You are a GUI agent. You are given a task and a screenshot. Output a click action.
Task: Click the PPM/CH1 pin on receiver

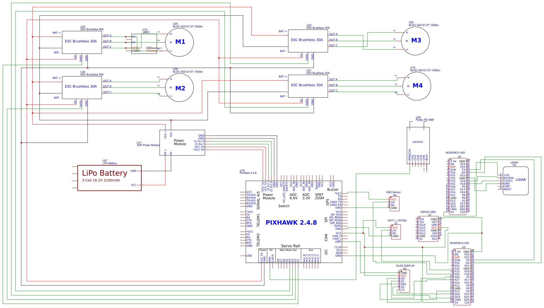410,155
